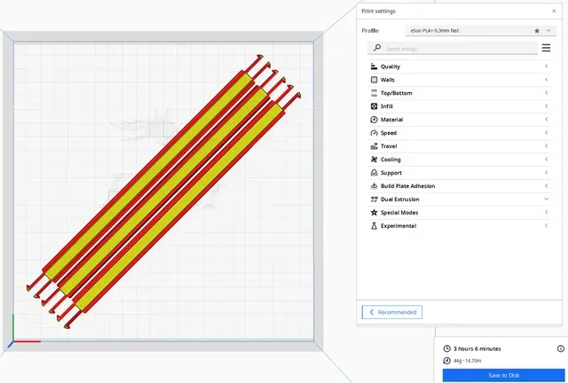Expand the Cooling section chevron

click(x=546, y=160)
